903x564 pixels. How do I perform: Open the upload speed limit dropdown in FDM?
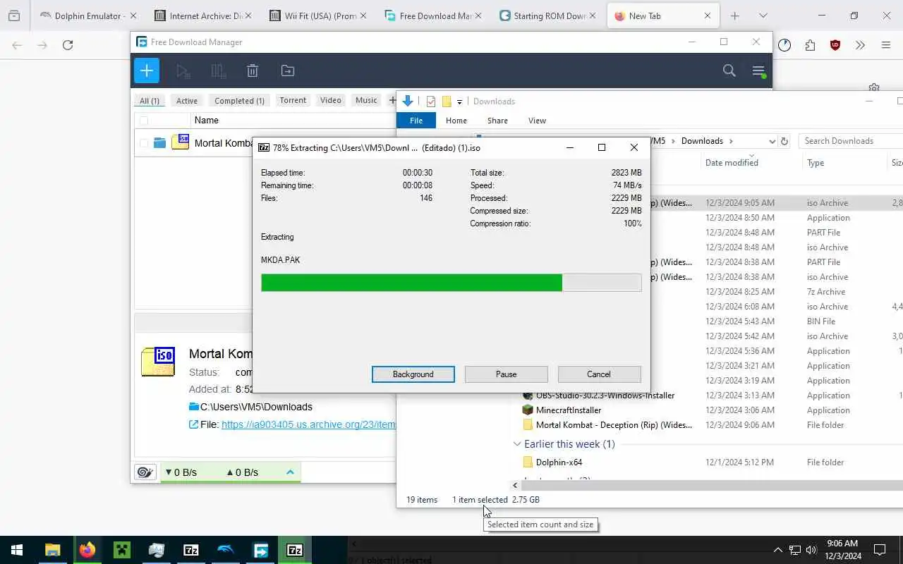click(242, 472)
